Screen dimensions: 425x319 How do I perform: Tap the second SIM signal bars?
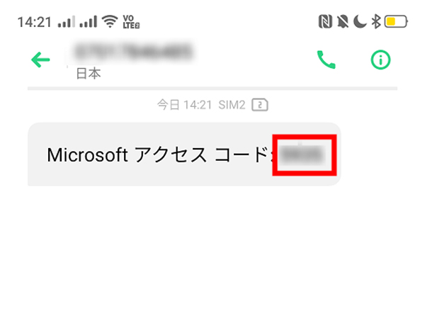88,22
